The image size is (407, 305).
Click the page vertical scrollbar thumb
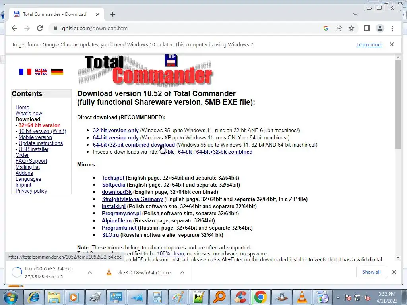pyautogui.click(x=398, y=104)
